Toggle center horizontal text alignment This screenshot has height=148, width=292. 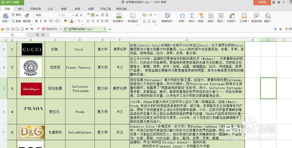coord(93,21)
